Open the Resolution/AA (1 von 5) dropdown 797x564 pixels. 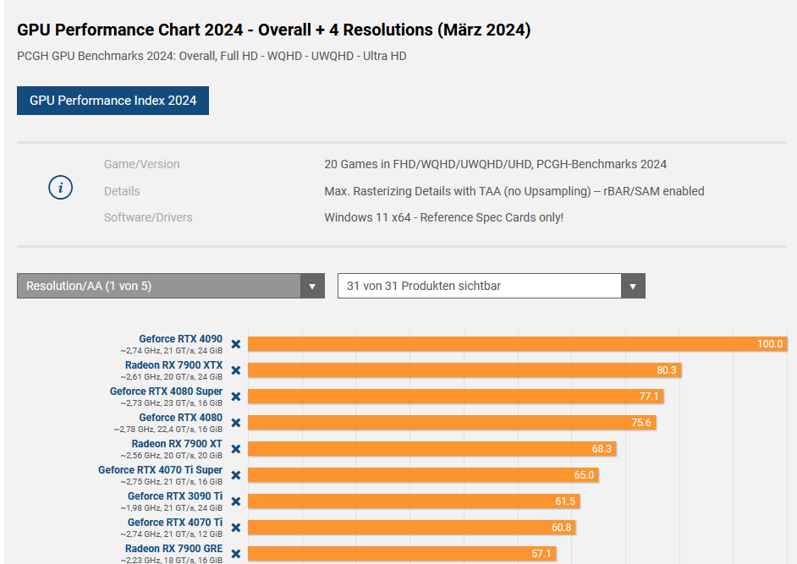click(x=171, y=286)
